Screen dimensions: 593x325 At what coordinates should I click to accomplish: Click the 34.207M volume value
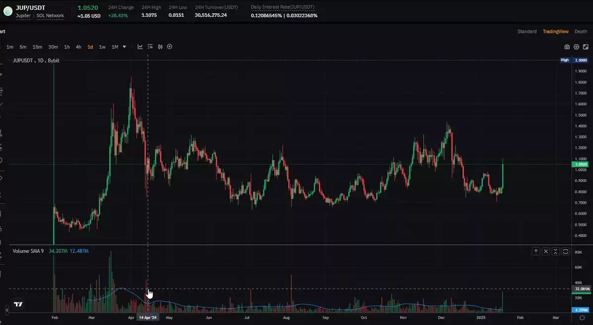pyautogui.click(x=58, y=251)
